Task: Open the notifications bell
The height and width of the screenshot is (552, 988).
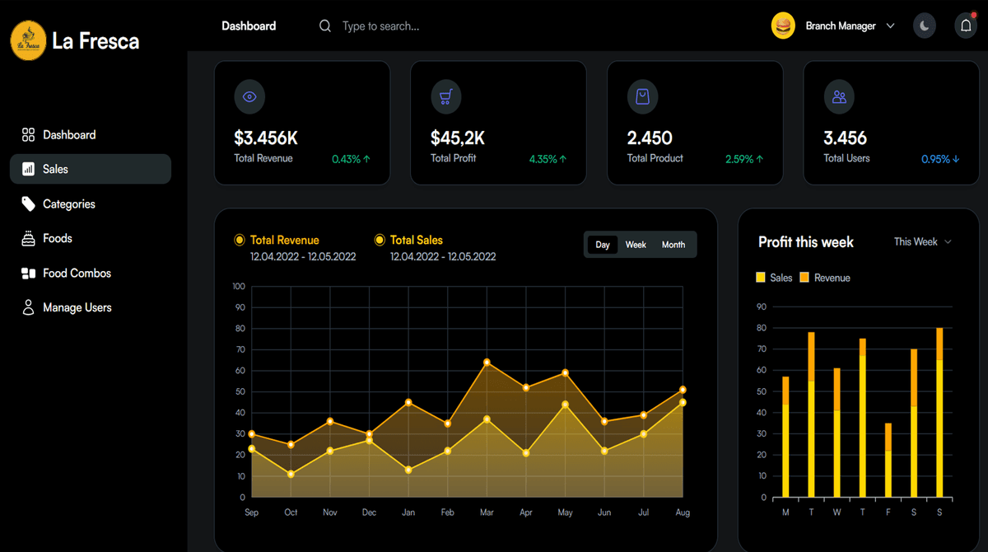Action: pyautogui.click(x=965, y=26)
